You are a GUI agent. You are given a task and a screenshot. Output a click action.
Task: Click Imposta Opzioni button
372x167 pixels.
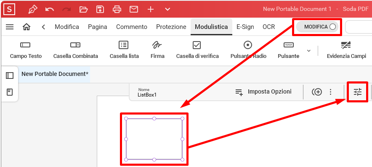coord(263,92)
